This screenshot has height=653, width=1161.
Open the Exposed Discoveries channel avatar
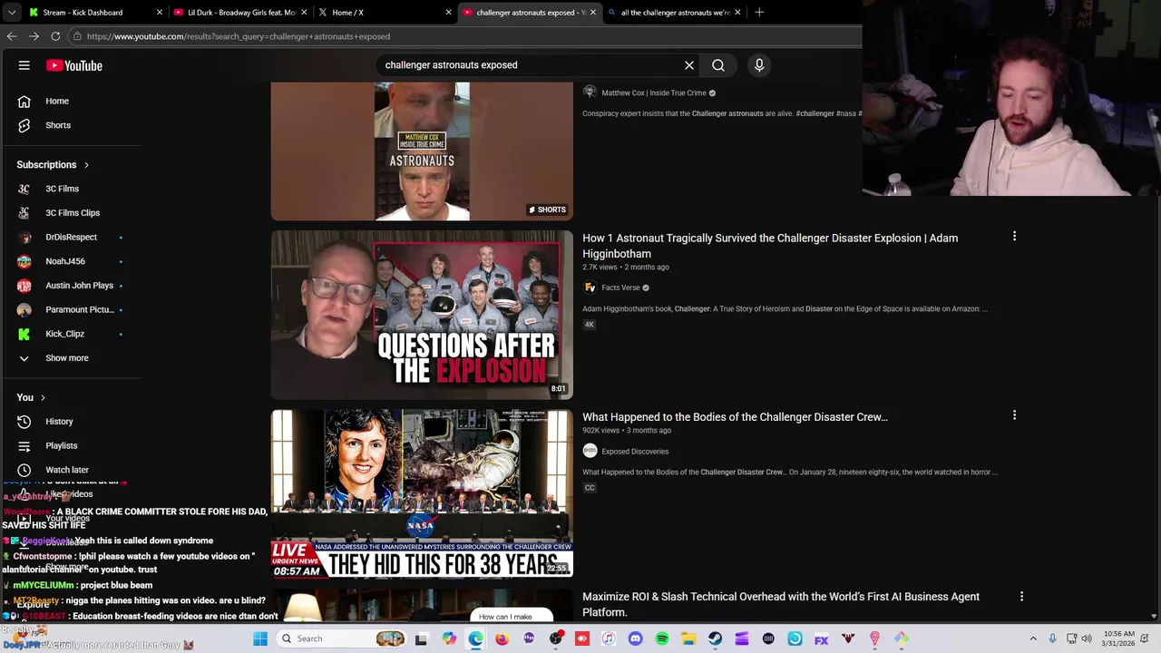590,451
